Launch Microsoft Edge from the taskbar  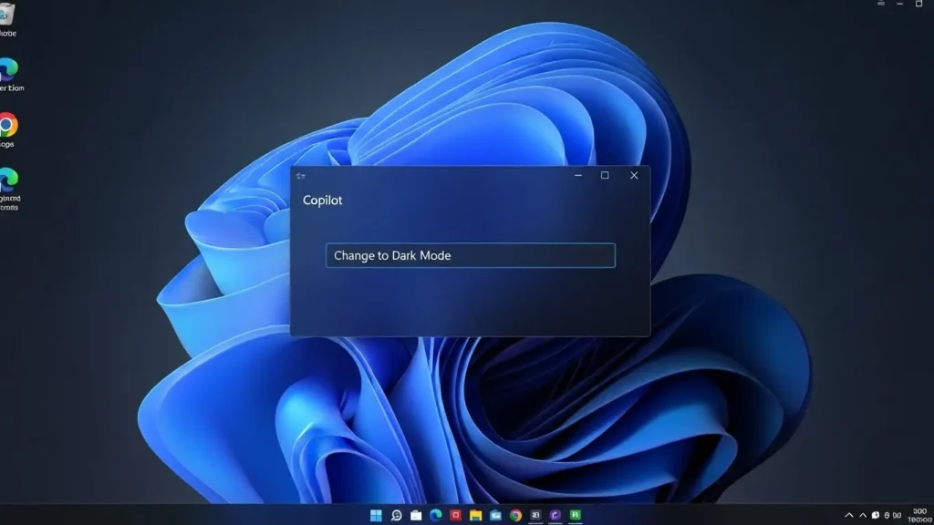point(434,514)
